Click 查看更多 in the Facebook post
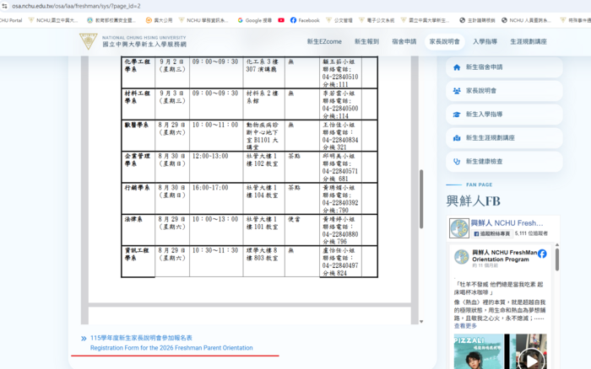This screenshot has width=591, height=369. click(x=465, y=326)
